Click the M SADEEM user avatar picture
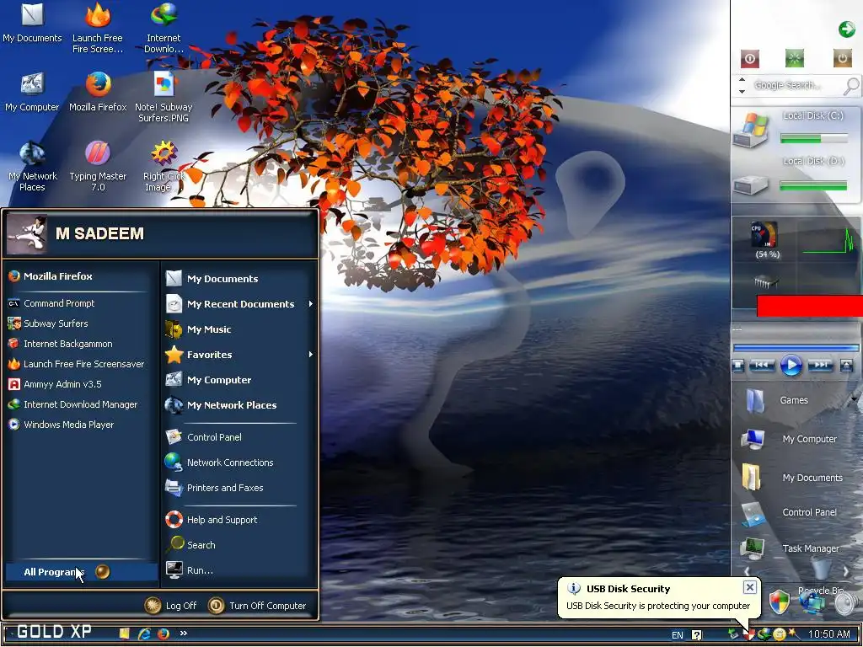 (26, 234)
